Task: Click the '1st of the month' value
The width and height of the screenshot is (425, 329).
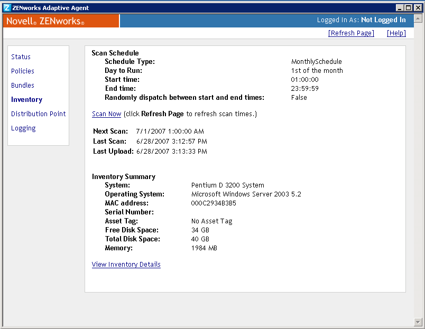Action: click(317, 71)
